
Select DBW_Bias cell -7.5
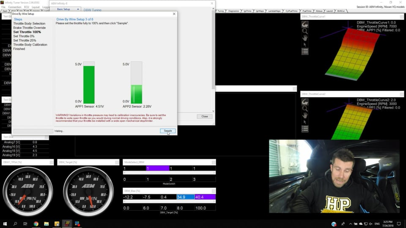coord(151,197)
